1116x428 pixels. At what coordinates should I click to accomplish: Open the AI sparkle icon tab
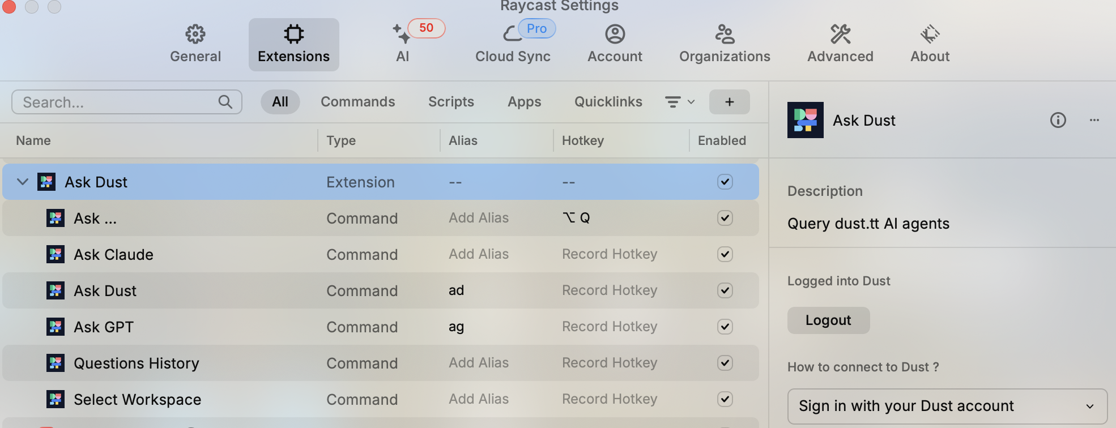pos(402,34)
